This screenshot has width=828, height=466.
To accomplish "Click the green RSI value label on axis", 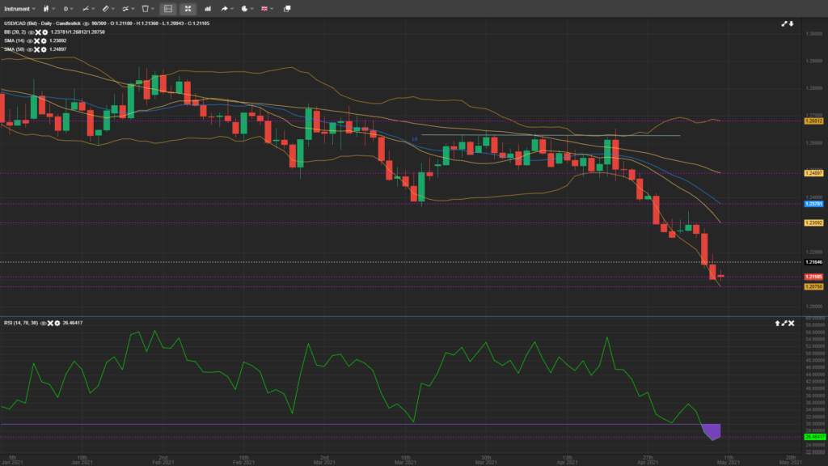I will (813, 437).
